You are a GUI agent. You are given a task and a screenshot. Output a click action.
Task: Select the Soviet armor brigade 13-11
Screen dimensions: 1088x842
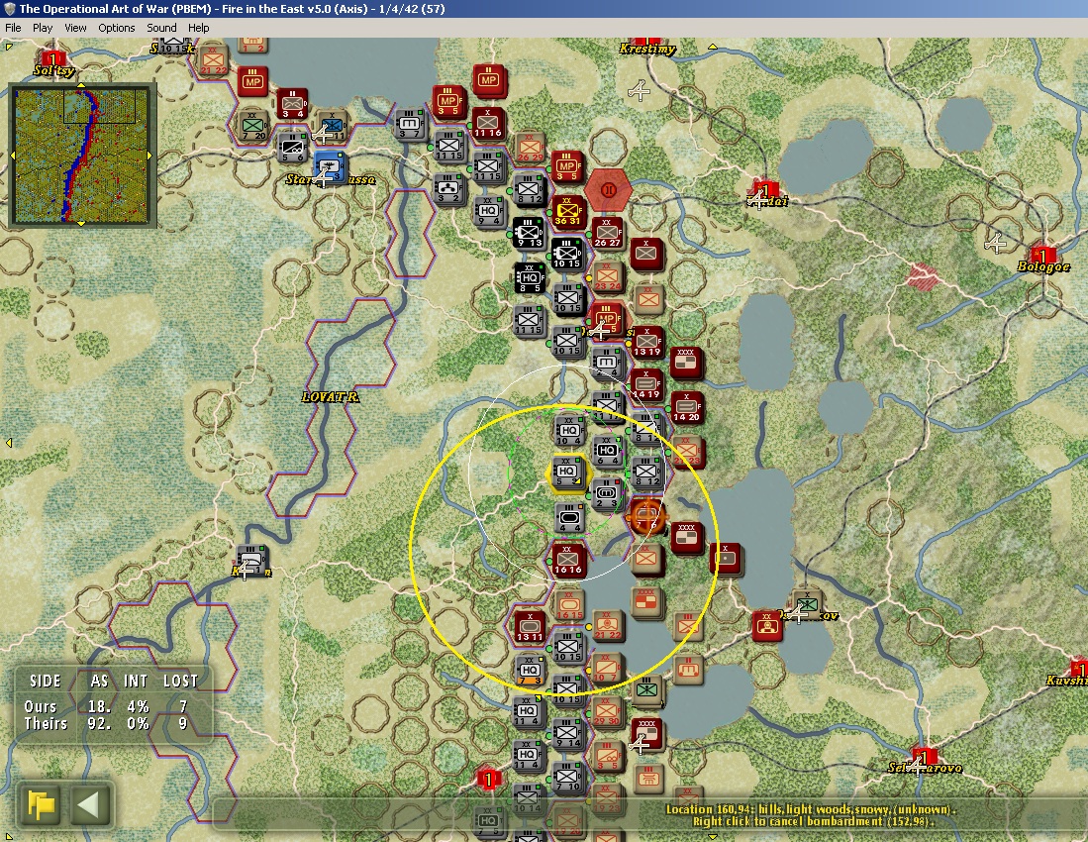(x=530, y=627)
